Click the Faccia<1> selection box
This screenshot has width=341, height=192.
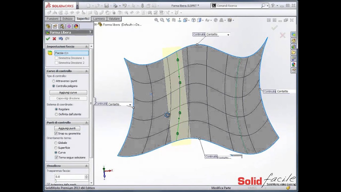[71, 53]
